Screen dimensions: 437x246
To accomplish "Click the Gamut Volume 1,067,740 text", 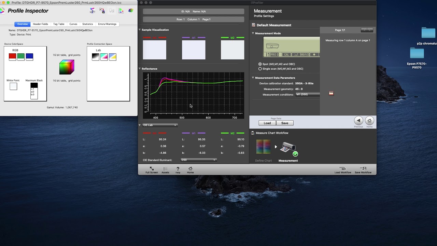I will pyautogui.click(x=62, y=107).
